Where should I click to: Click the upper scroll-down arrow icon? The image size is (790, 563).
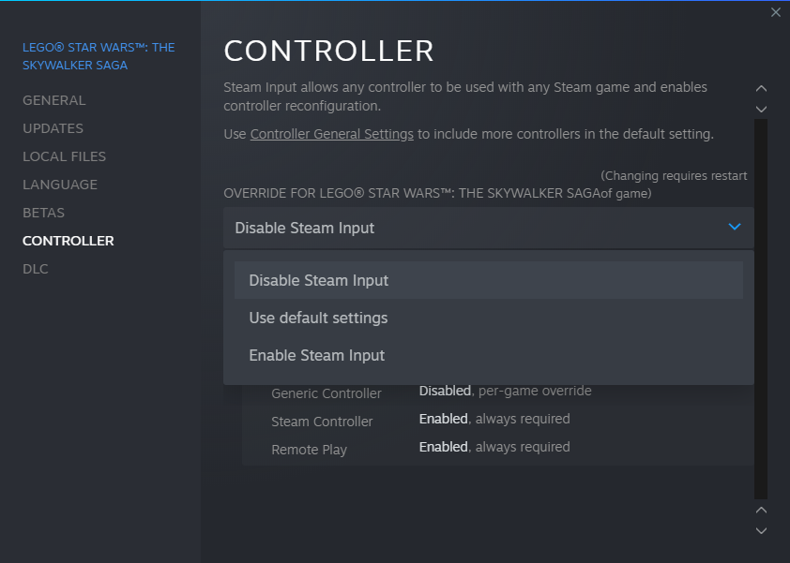click(x=761, y=109)
